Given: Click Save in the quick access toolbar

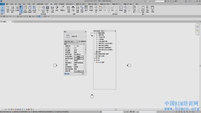Looking at the screenshot, I should point(4,16).
